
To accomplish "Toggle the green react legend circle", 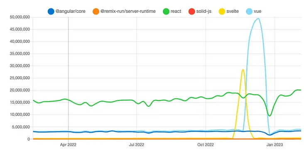I will coord(166,12).
